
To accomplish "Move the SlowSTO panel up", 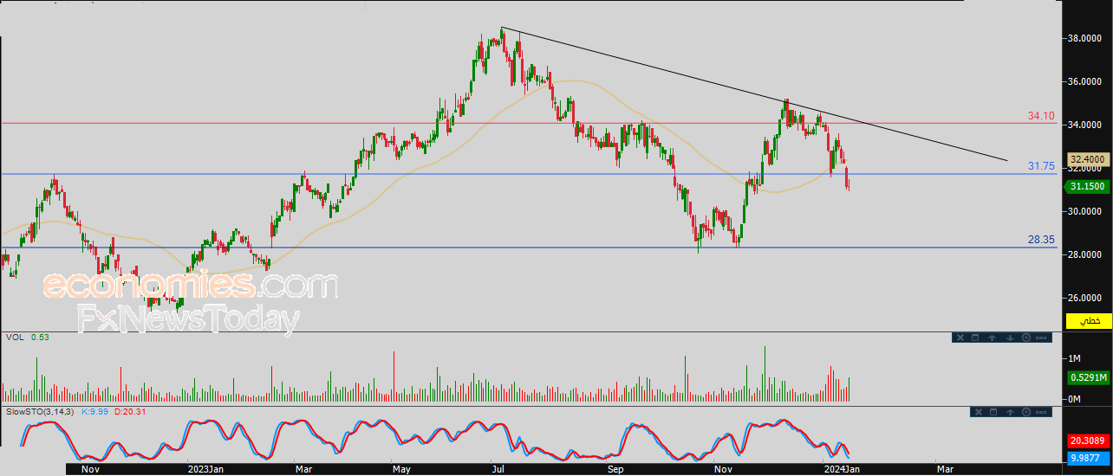I will point(1010,412).
